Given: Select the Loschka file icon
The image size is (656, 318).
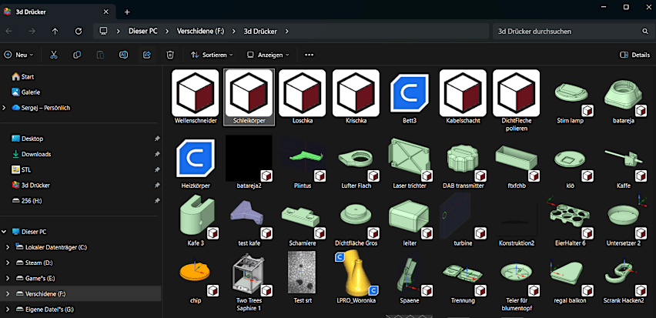Looking at the screenshot, I should (303, 93).
